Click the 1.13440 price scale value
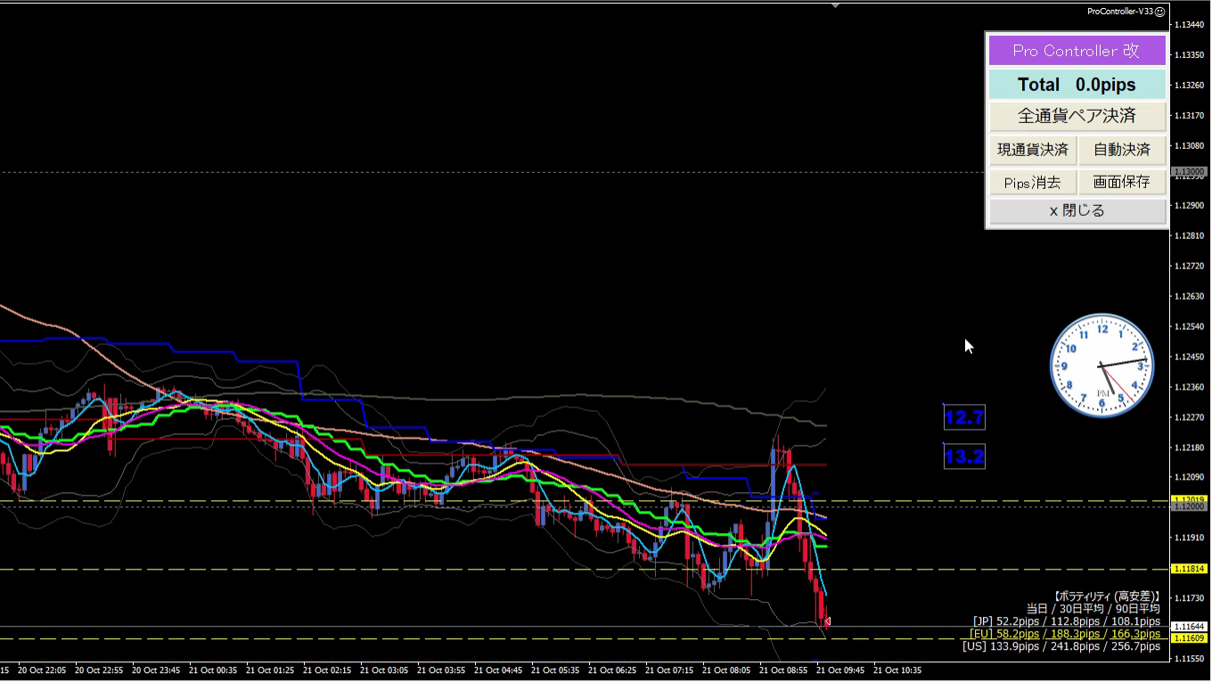Image resolution: width=1212 pixels, height=682 pixels. pos(1189,25)
